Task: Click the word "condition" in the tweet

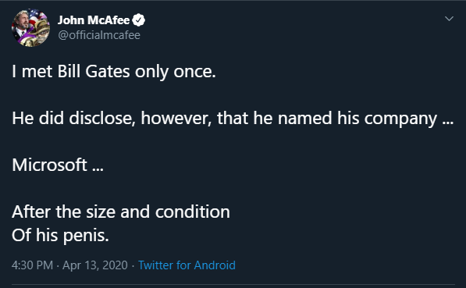Action: 193,212
